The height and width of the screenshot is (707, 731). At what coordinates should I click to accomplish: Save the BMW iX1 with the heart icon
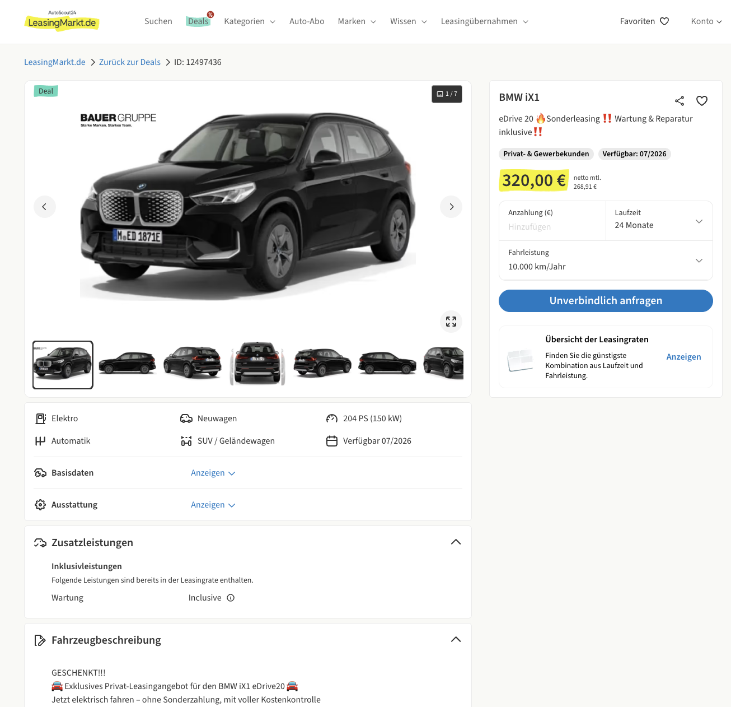coord(702,101)
